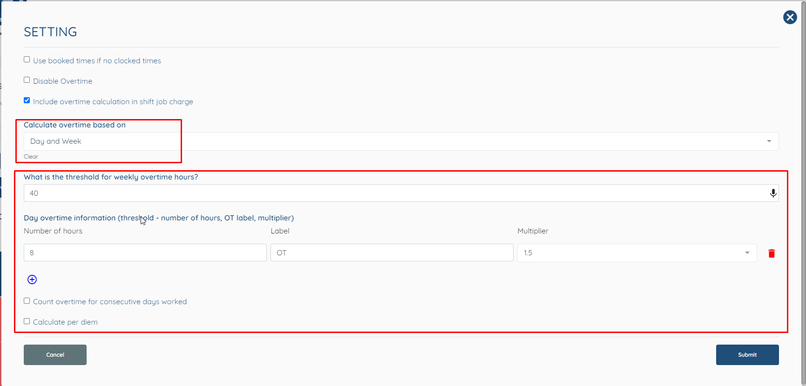Add a new day overtime row
Viewport: 806px width, 386px height.
click(32, 280)
